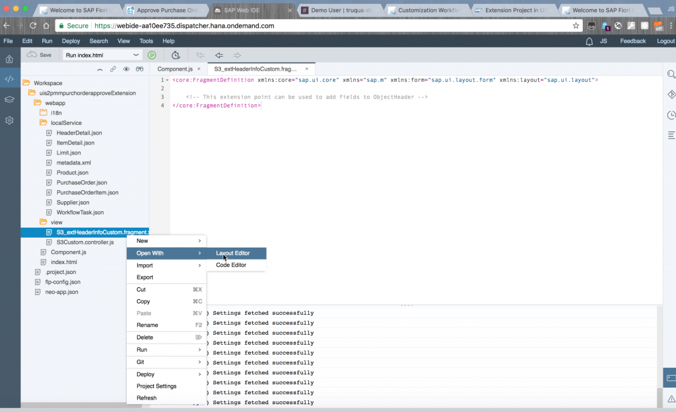
Task: Select Delete in the context menu
Action: 166,337
